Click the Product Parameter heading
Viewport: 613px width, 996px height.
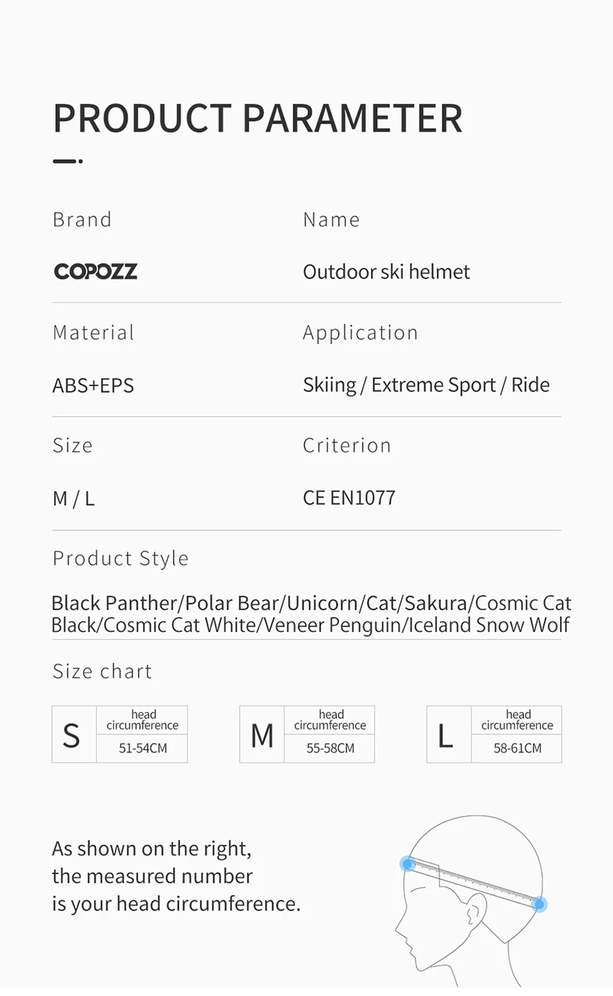tap(258, 118)
